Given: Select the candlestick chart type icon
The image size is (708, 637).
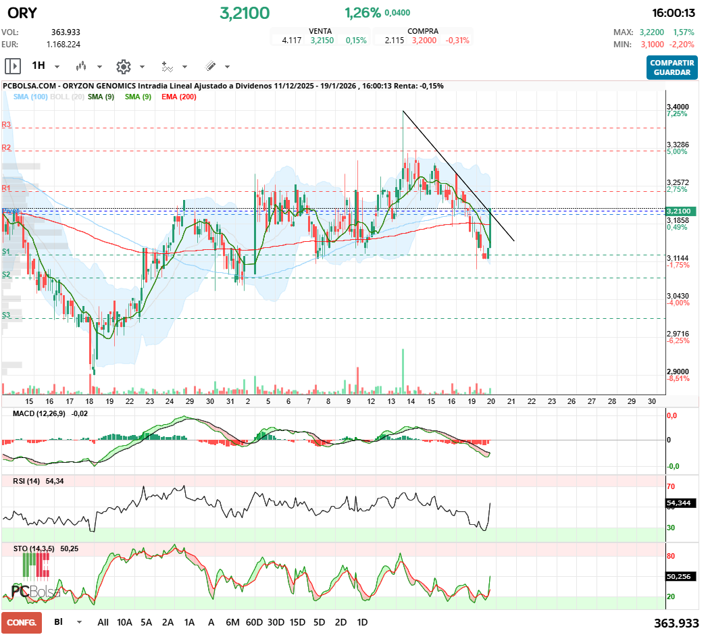Looking at the screenshot, I should [81, 66].
